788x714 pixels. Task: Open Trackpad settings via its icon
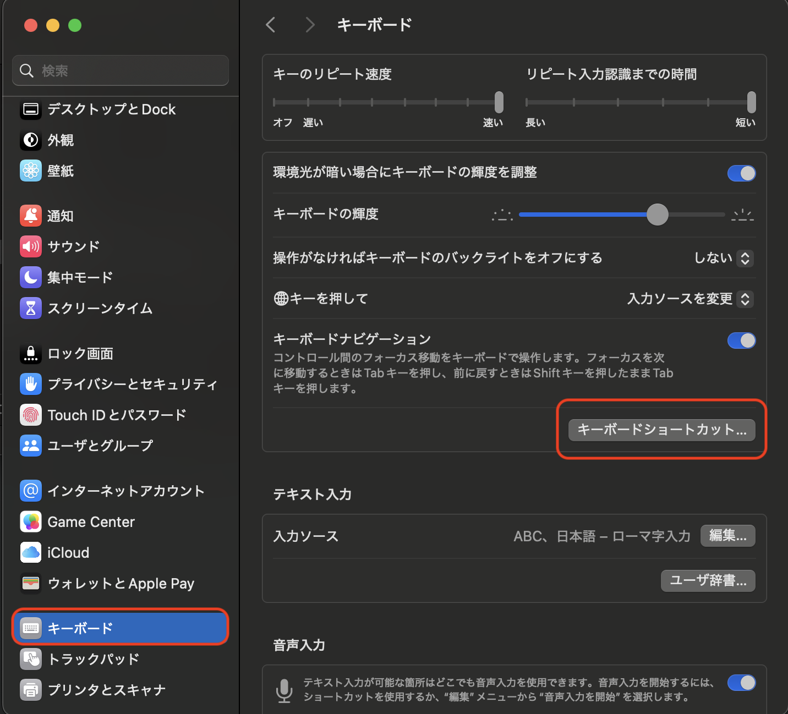point(31,659)
